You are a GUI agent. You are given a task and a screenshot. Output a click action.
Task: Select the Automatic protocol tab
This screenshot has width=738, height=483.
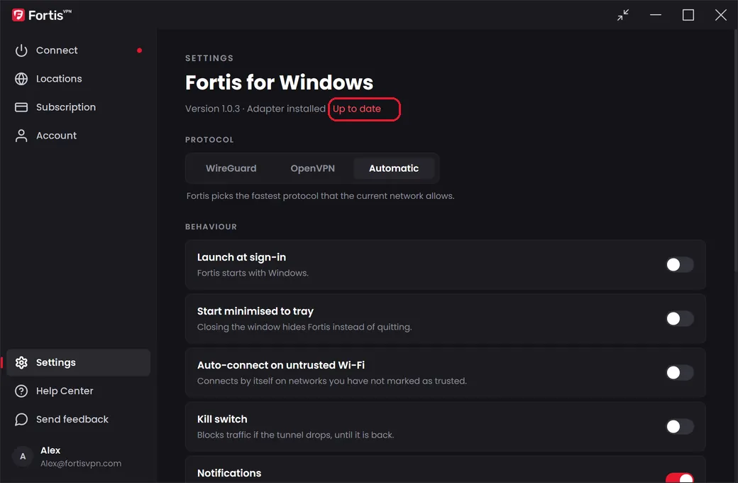(x=394, y=168)
